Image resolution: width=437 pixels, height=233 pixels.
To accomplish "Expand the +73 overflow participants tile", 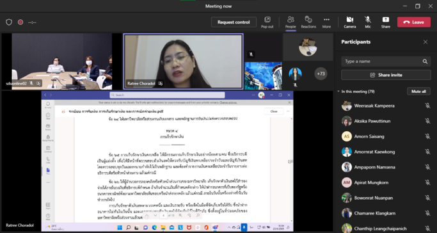I will click(x=321, y=74).
